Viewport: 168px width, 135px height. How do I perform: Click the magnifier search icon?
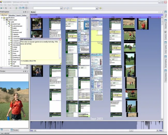[x=65, y=8]
